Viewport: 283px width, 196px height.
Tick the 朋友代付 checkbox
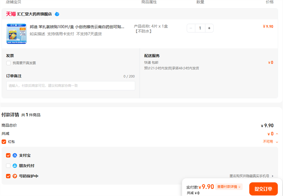[x=8, y=166]
